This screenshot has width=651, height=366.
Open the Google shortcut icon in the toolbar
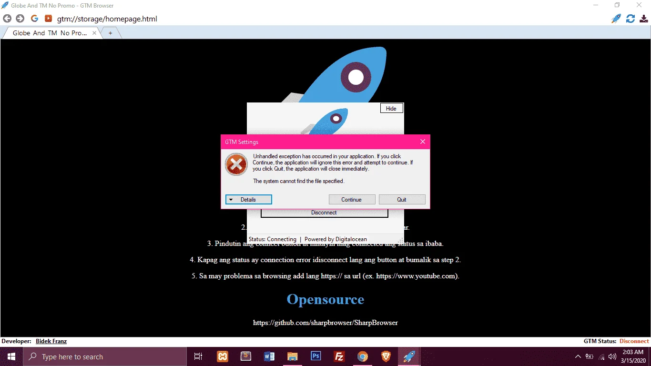tap(34, 19)
